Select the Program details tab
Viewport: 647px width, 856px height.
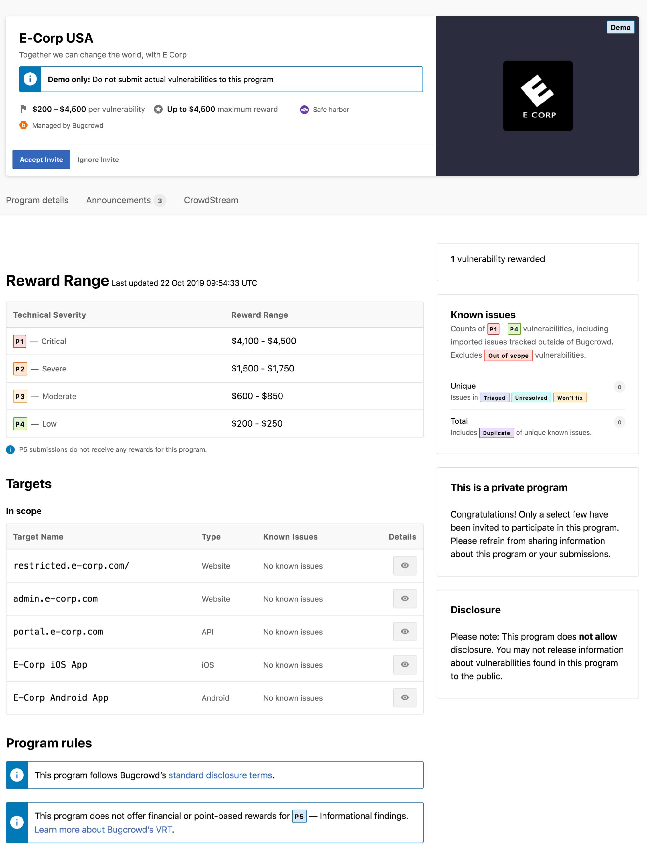[37, 200]
